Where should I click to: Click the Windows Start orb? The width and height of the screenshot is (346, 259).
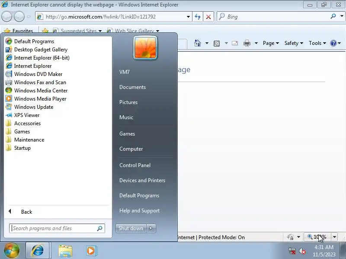(12, 250)
